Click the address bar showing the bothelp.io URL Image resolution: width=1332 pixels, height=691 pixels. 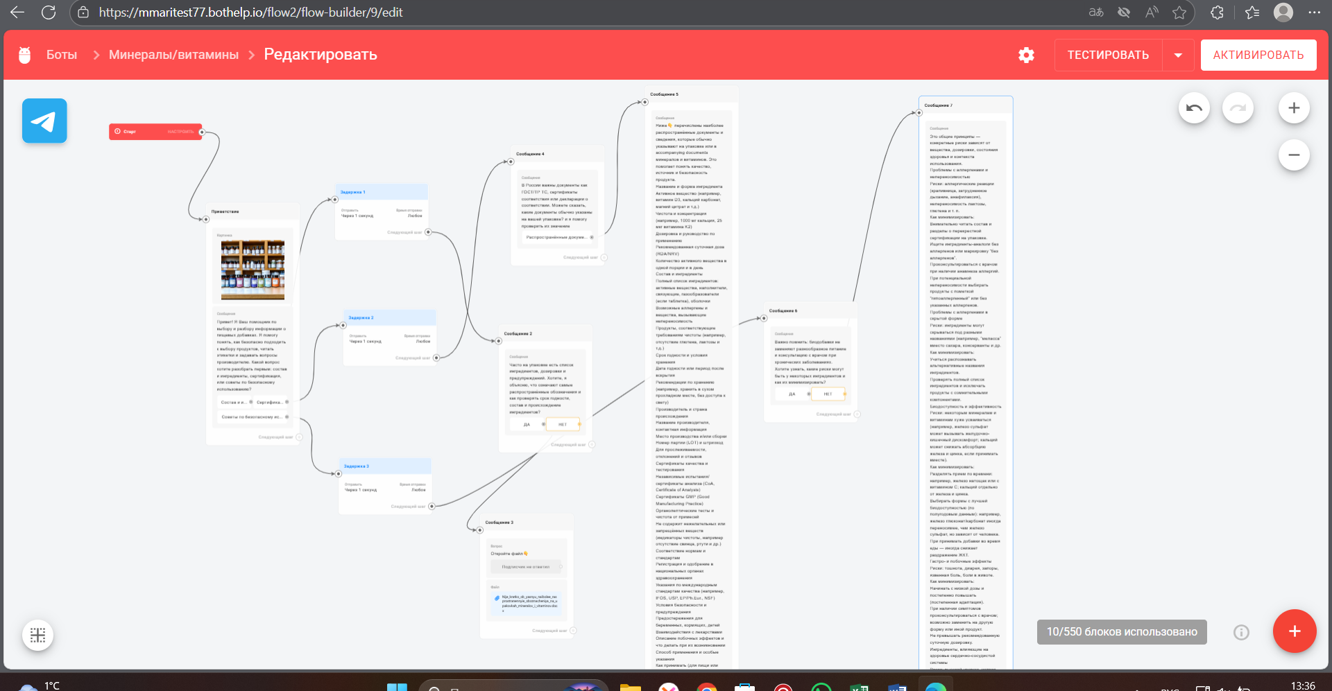[250, 12]
